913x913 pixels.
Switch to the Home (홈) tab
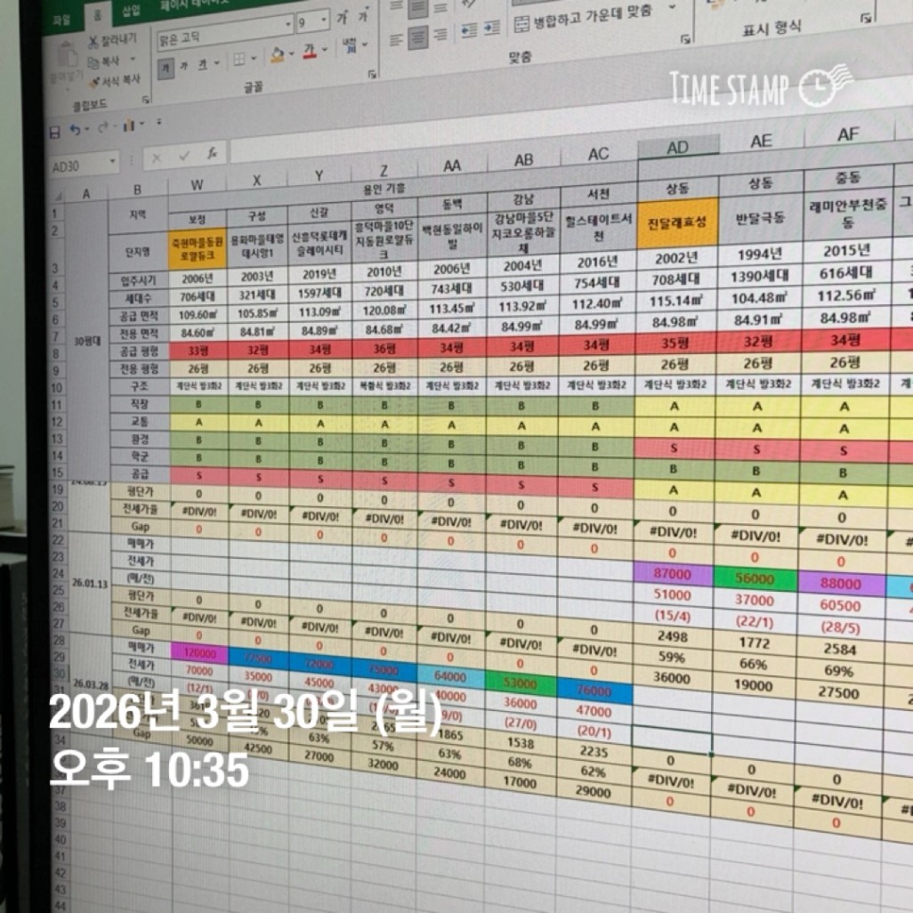(x=98, y=15)
